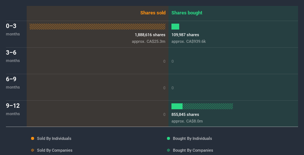Click the 3–6 months row label
The width and height of the screenshot is (304, 155).
[x=13, y=56]
